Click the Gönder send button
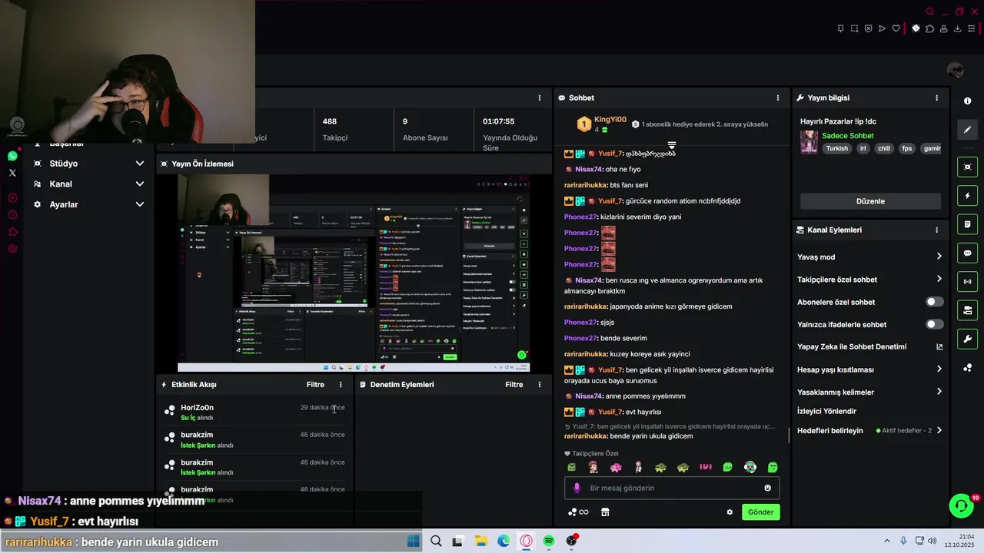Viewport: 984px width, 553px height. pos(760,512)
